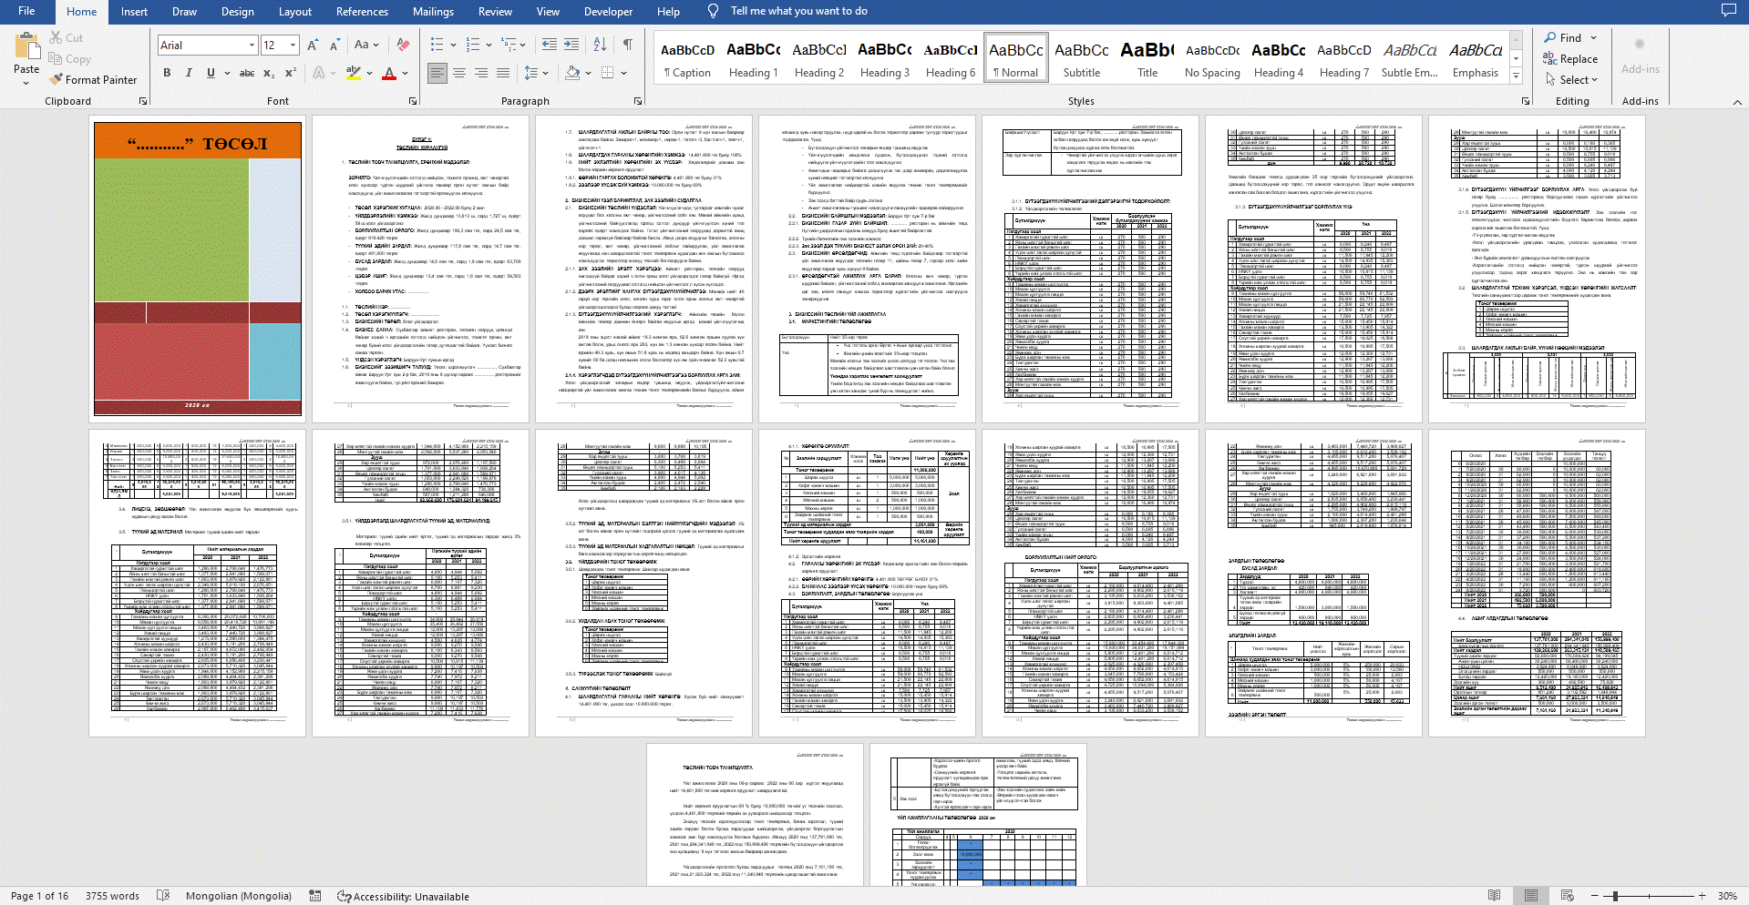The image size is (1749, 905).
Task: Open the Find dropdown arrow
Action: pyautogui.click(x=1594, y=38)
